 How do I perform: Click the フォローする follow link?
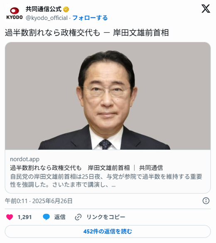(x=90, y=18)
